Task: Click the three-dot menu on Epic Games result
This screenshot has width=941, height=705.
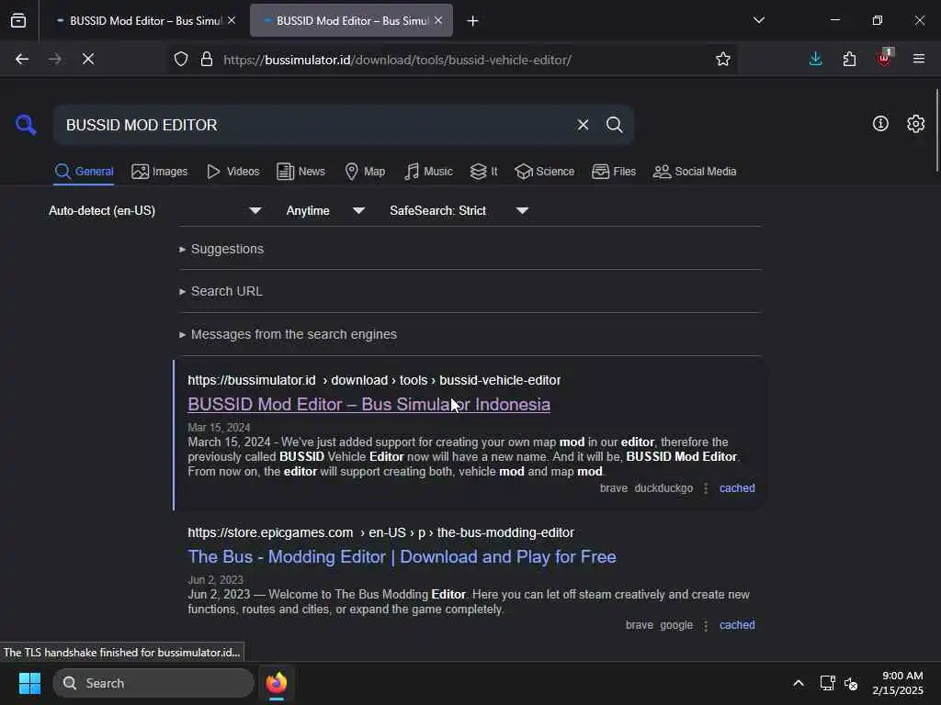Action: [706, 625]
